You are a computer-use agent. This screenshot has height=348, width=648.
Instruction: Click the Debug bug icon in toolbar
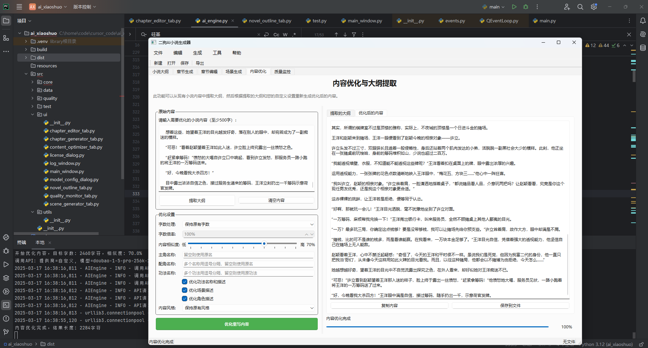pos(526,7)
